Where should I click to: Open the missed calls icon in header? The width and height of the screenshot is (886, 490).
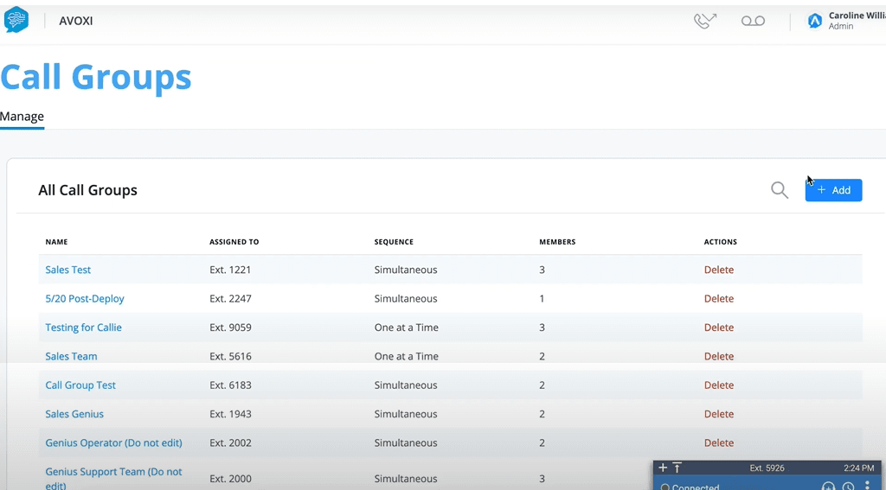(705, 21)
